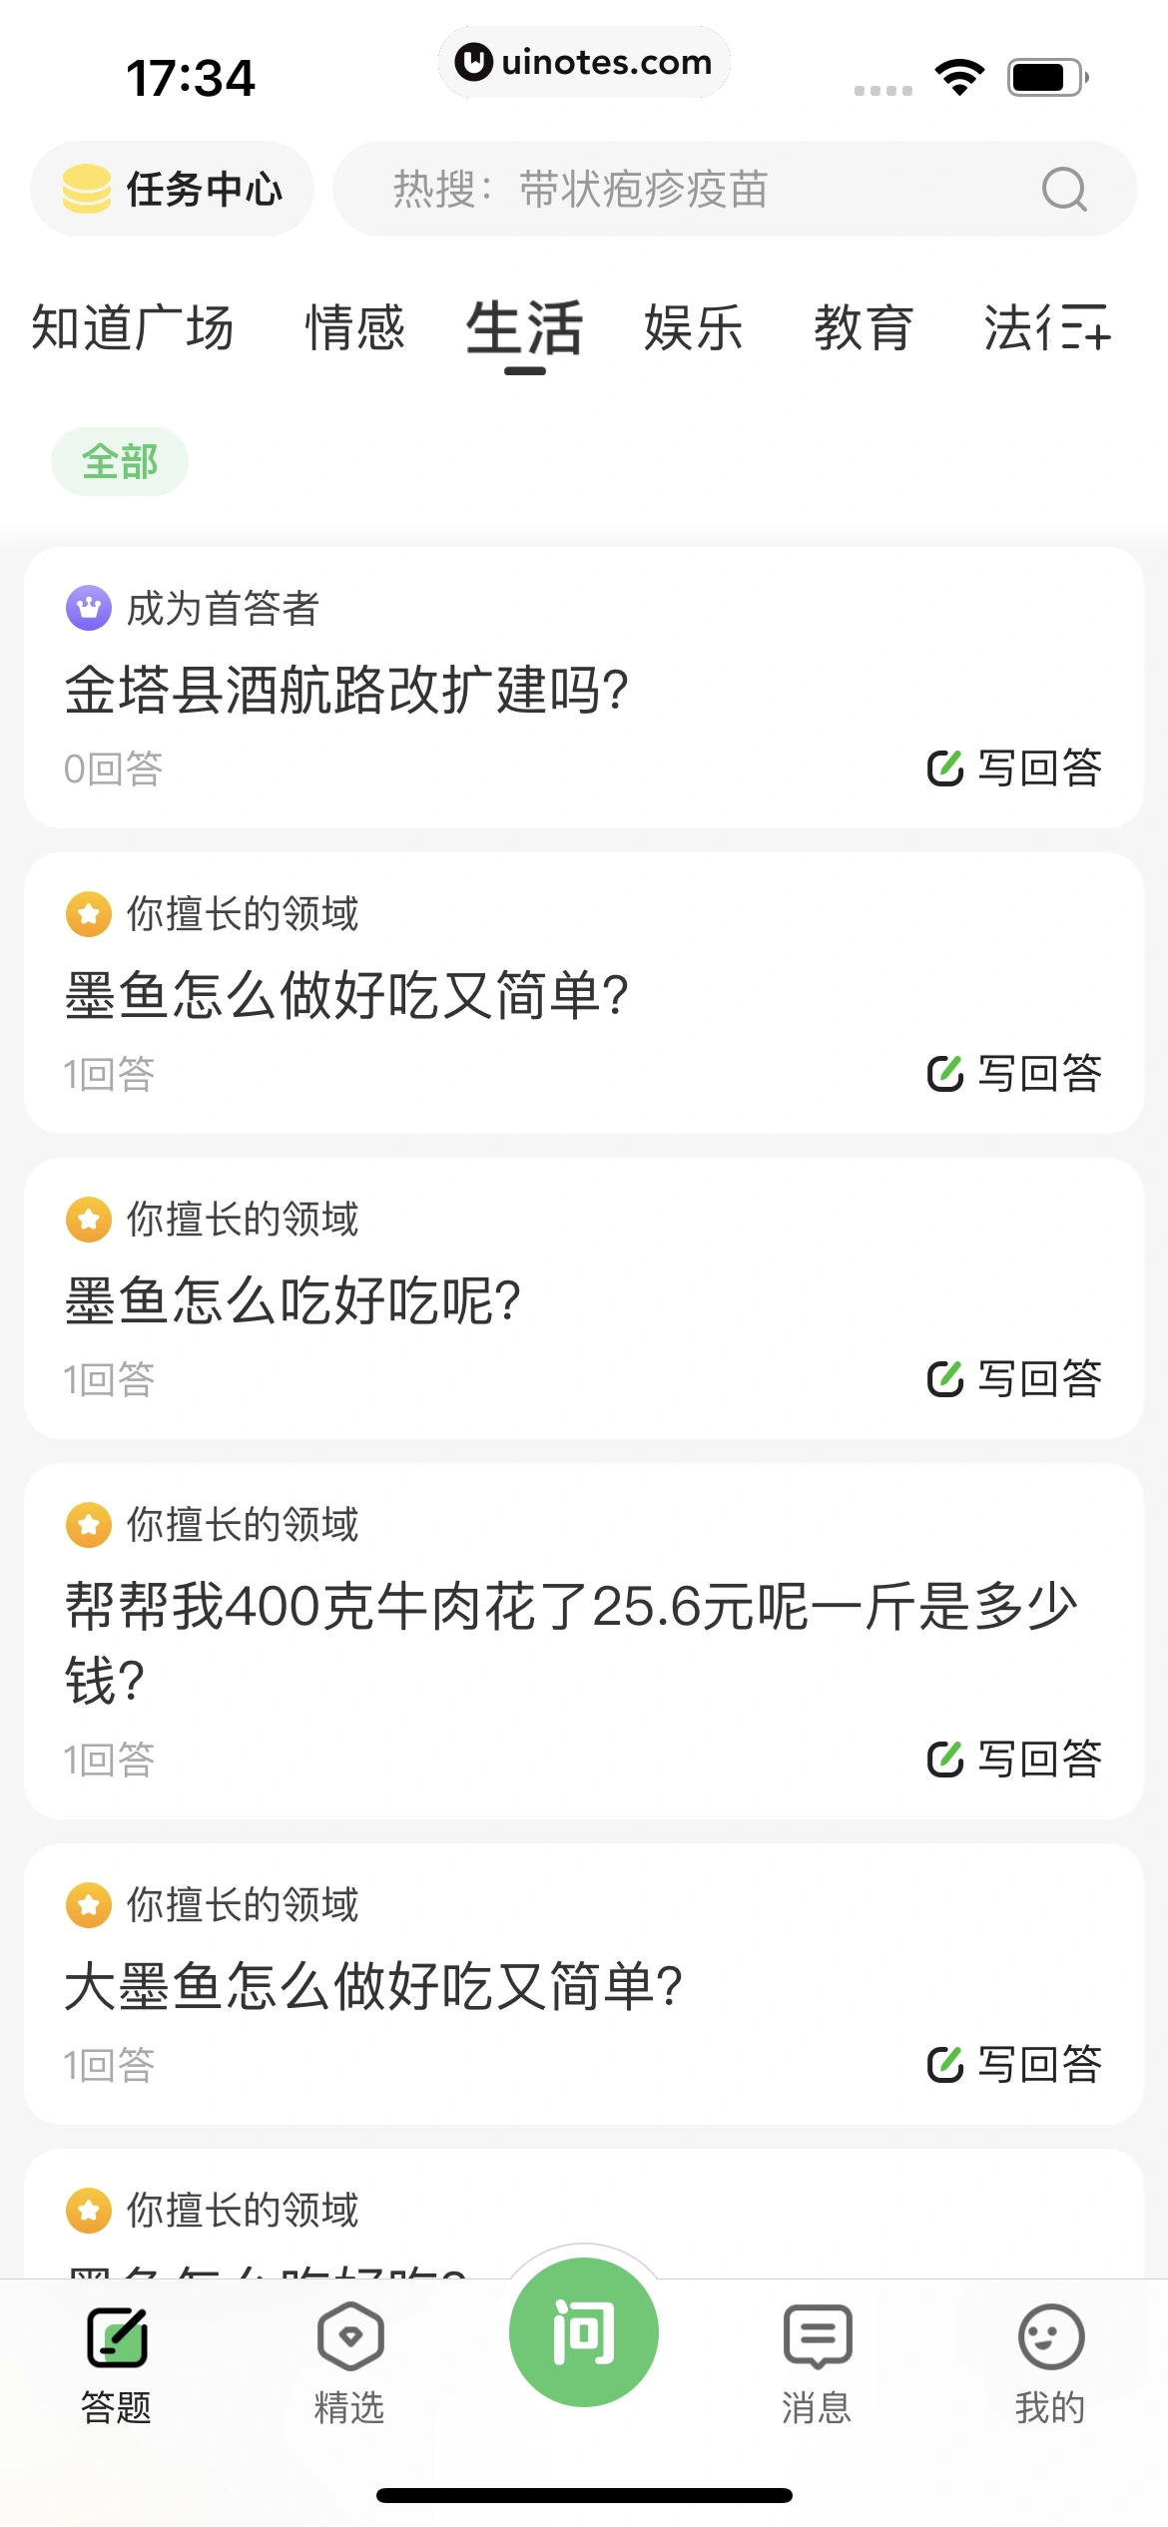Open 精选 featured icon
Image resolution: width=1168 pixels, height=2527 pixels.
click(349, 2337)
